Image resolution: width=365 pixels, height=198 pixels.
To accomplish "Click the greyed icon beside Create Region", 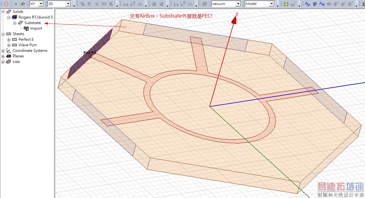I will tap(293, 4).
